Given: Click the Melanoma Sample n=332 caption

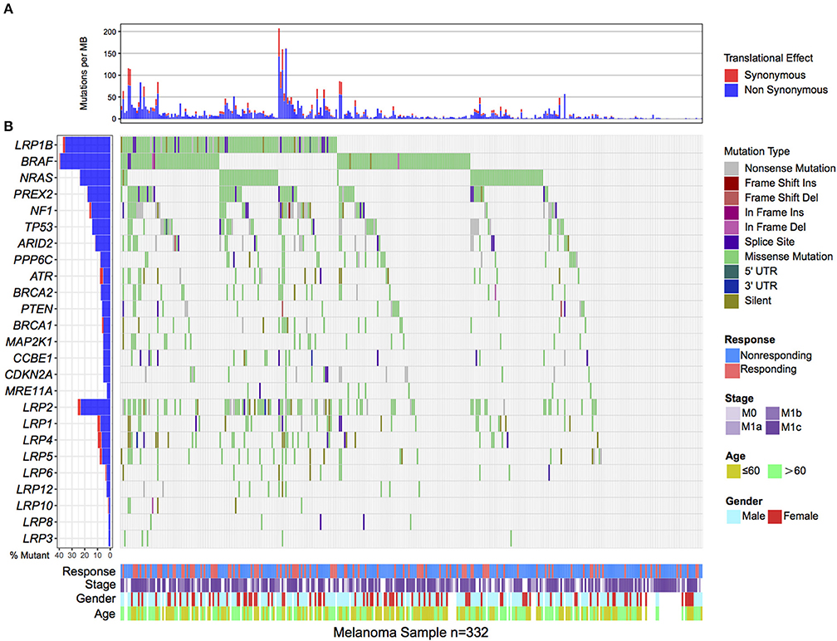Looking at the screenshot, I should pos(411,633).
